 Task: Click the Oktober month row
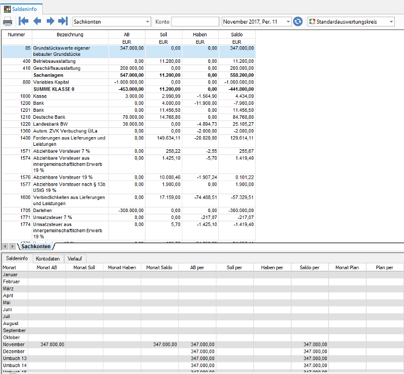click(x=203, y=338)
